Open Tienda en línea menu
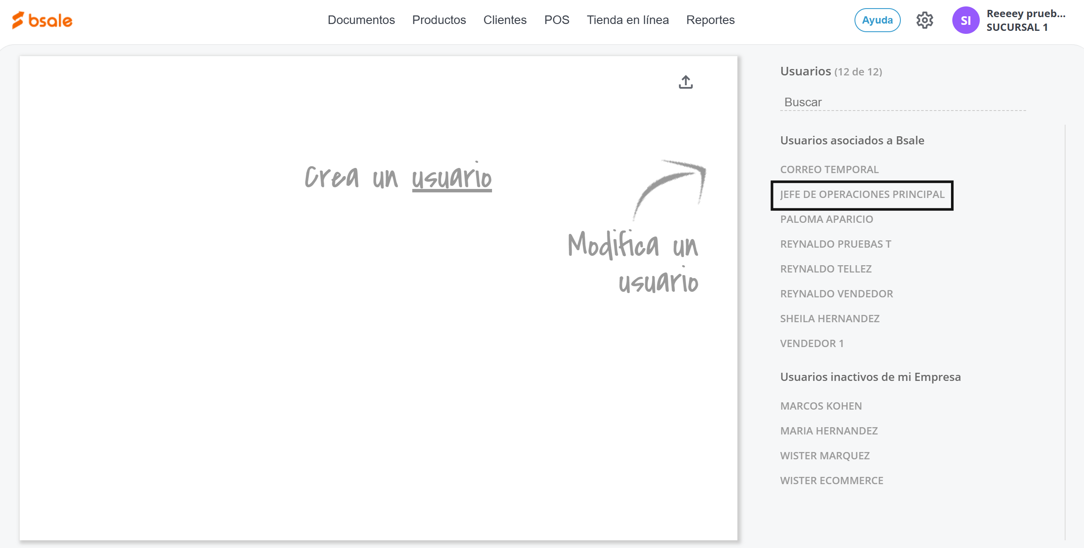This screenshot has width=1084, height=548. pyautogui.click(x=628, y=20)
